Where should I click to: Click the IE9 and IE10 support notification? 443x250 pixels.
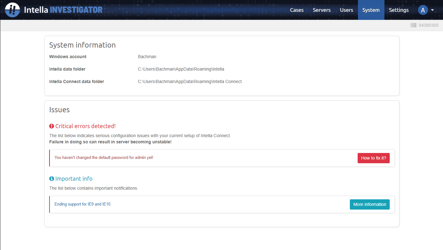pos(83,204)
